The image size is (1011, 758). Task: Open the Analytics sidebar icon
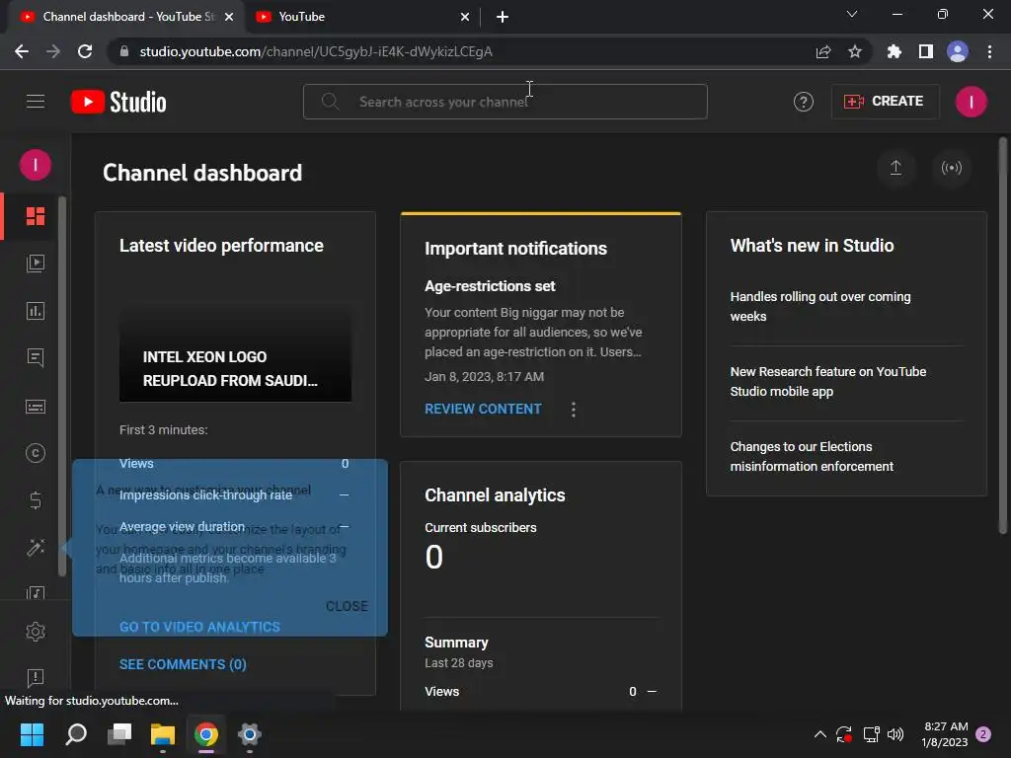[x=36, y=311]
